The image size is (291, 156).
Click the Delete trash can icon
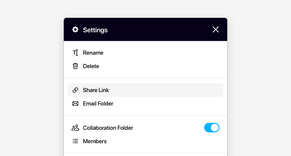75,66
